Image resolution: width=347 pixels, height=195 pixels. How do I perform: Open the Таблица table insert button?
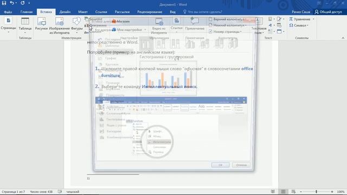(x=25, y=25)
